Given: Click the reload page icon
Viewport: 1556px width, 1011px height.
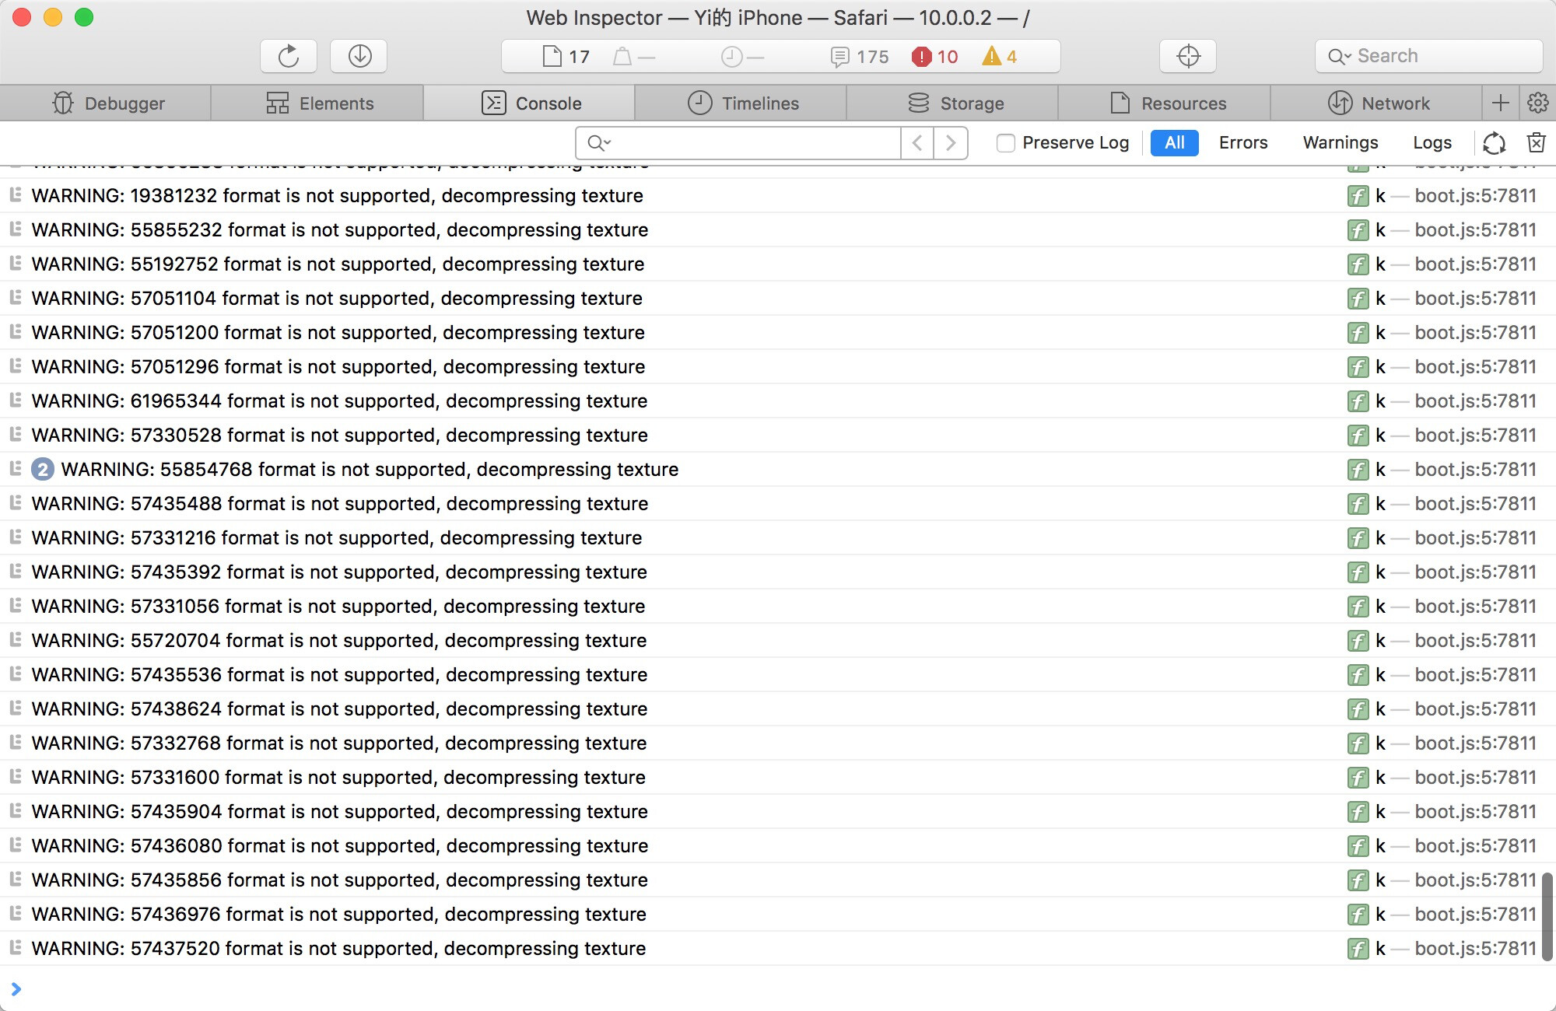Looking at the screenshot, I should tap(289, 56).
